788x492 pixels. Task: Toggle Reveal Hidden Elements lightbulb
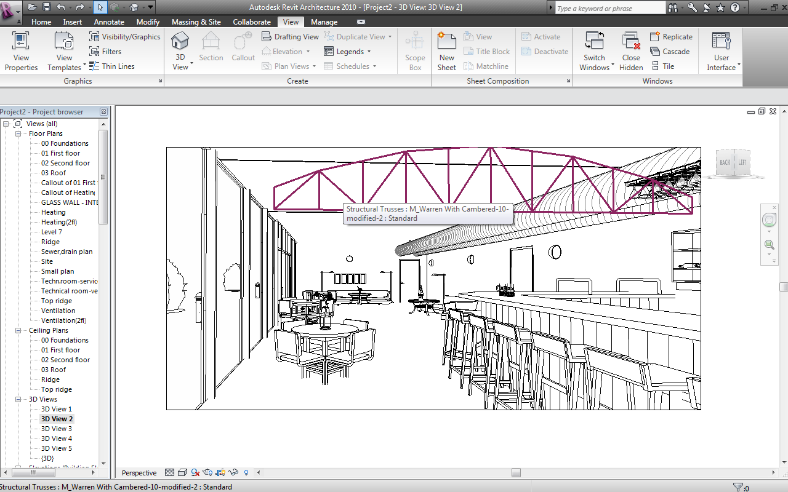(x=246, y=473)
